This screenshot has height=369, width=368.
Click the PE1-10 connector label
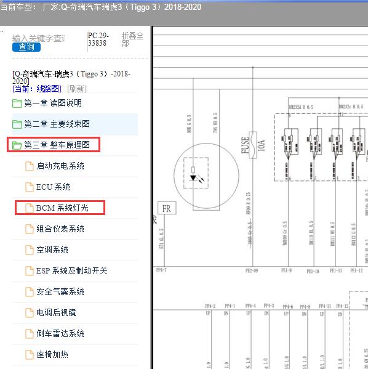tap(313, 271)
